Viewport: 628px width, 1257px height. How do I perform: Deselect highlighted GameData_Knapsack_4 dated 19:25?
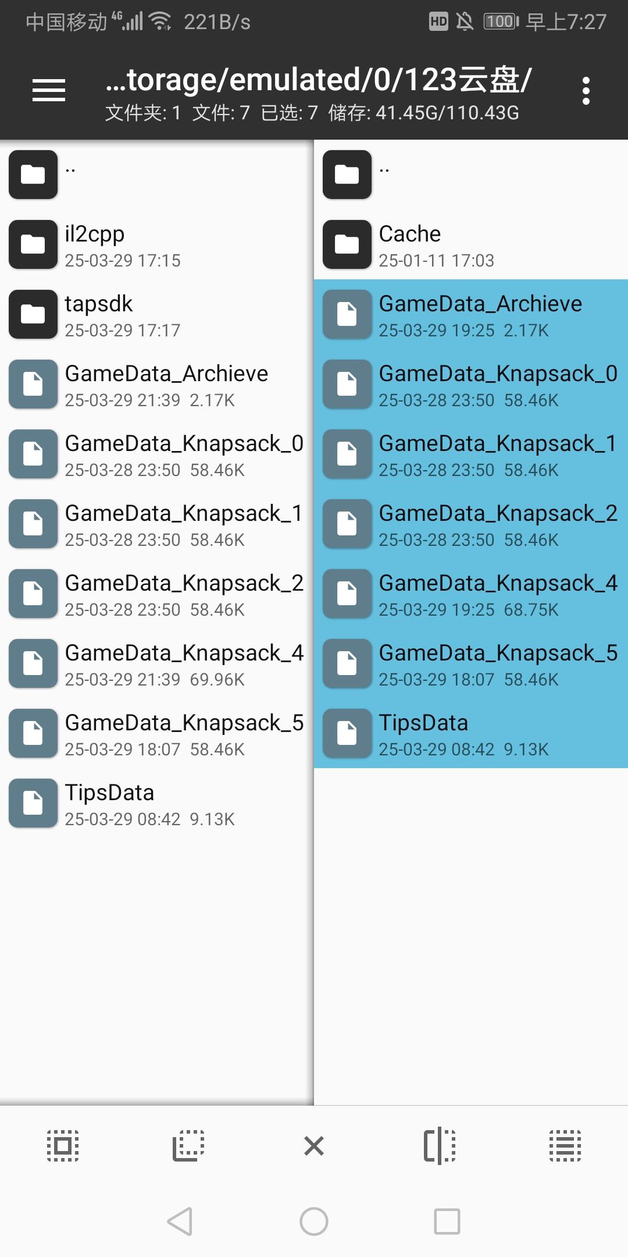471,594
